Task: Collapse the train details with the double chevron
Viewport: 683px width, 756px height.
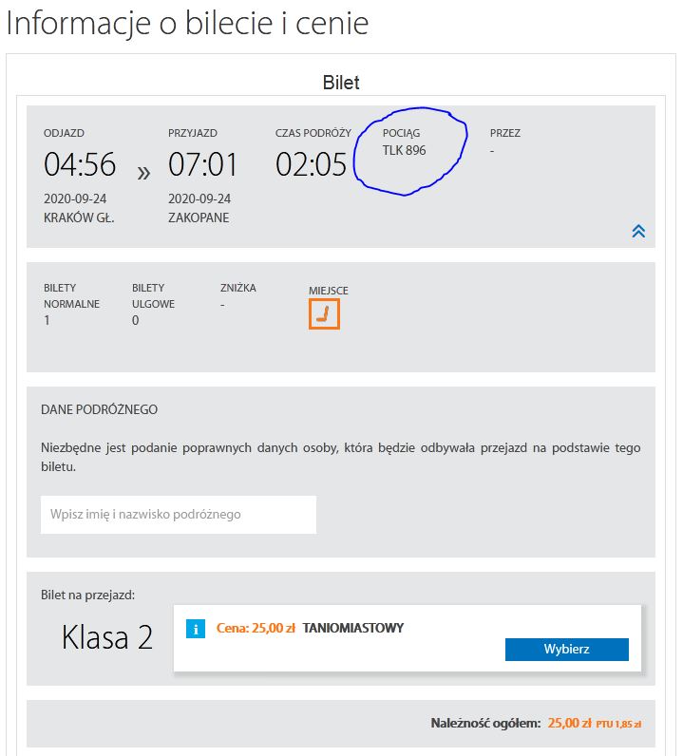Action: click(638, 231)
